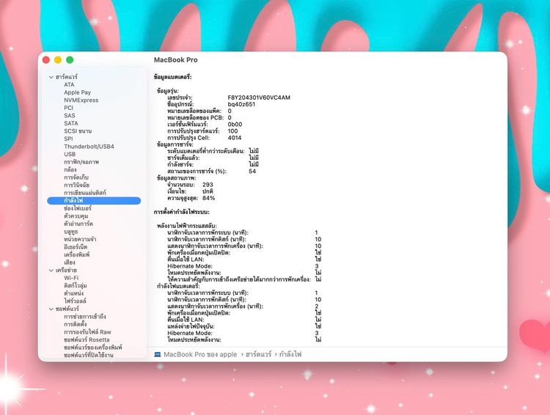This screenshot has width=550, height=415.
Task: Click the yellow minimize window button
Action: point(58,60)
